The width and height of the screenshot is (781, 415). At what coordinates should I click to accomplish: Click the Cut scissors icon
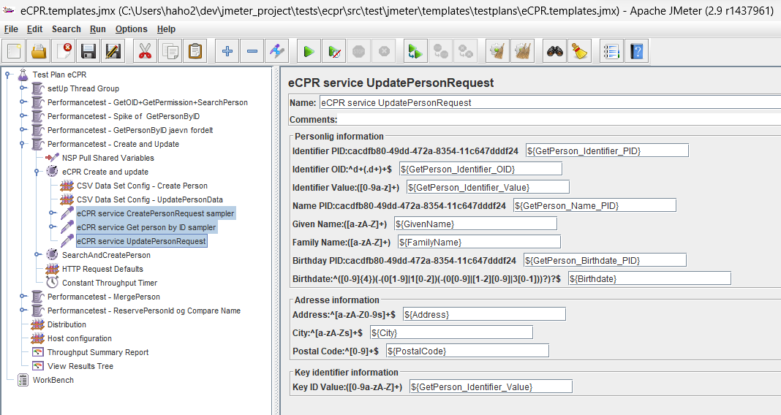[145, 51]
